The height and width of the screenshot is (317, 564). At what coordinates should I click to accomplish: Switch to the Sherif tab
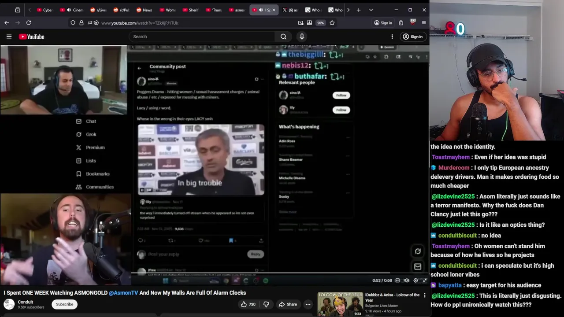coord(190,10)
